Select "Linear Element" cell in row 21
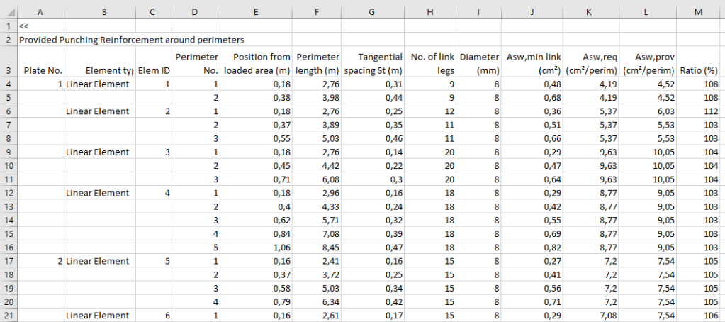This screenshot has width=725, height=322. 99,316
